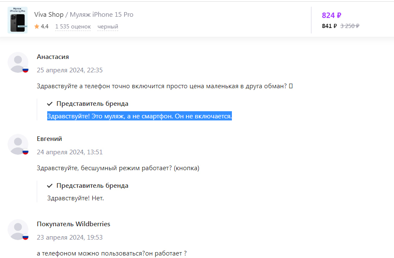Click the 'Здравствуйте! Нет.' brand reply
This screenshot has height=258, width=394.
75,198
